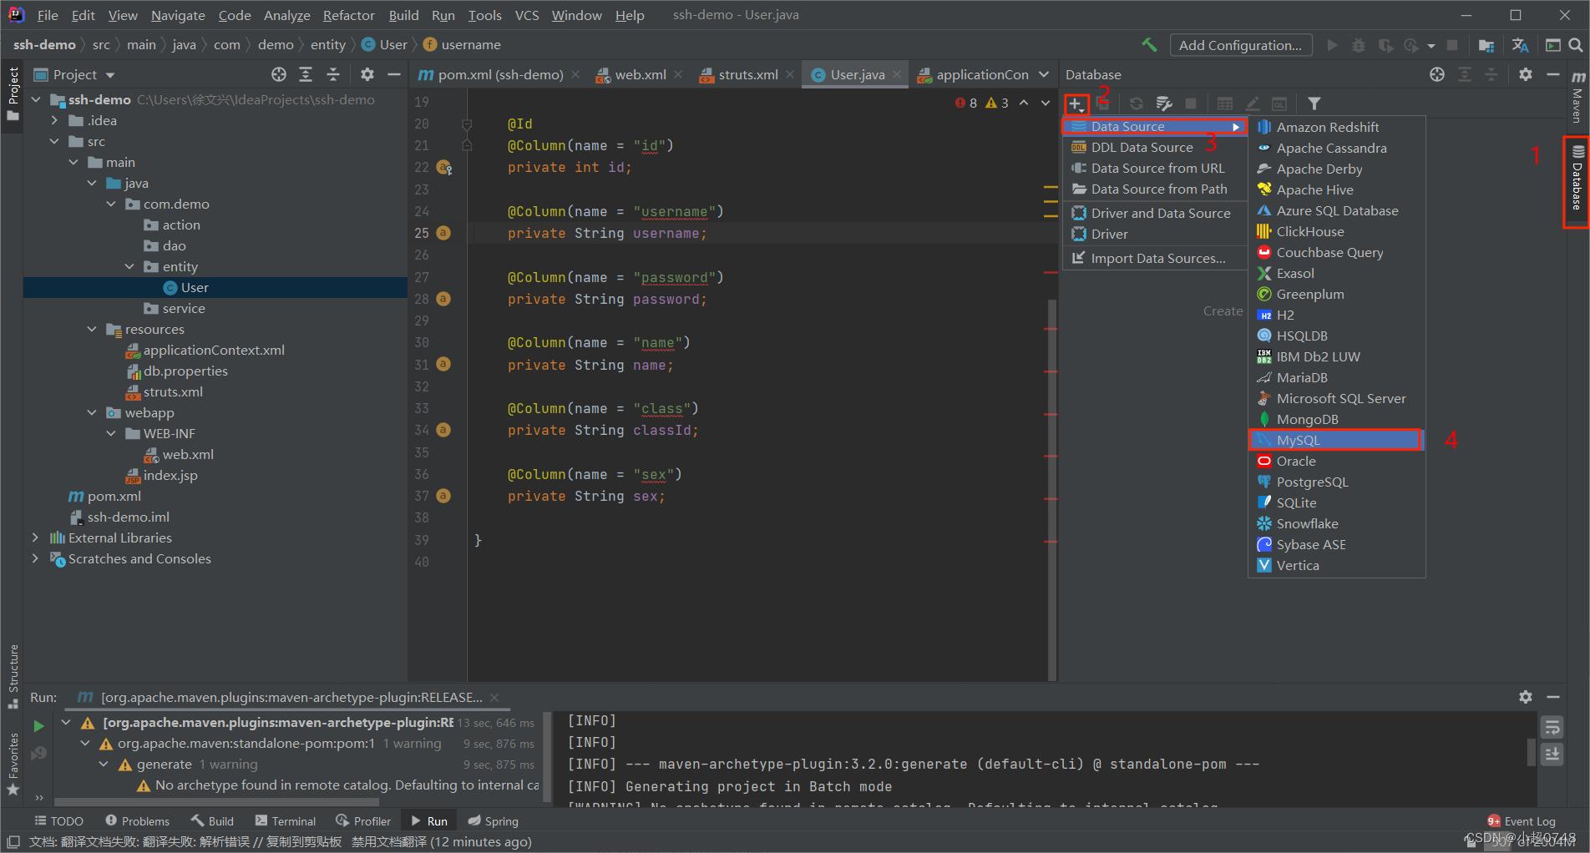Viewport: 1590px width, 853px height.
Task: Collapse the WEB-INF folder node
Action: [x=110, y=433]
